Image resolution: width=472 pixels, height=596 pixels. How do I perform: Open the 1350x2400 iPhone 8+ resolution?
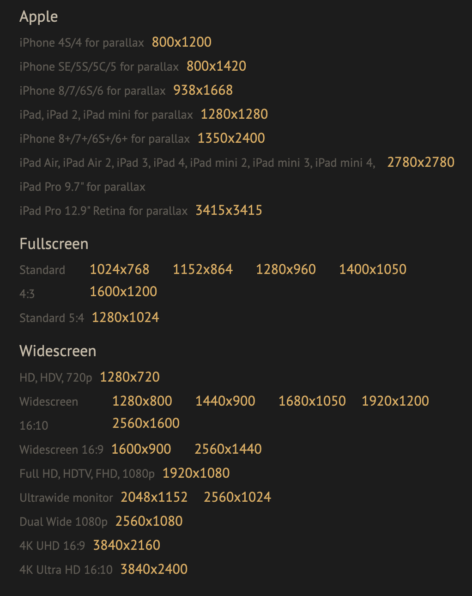231,138
